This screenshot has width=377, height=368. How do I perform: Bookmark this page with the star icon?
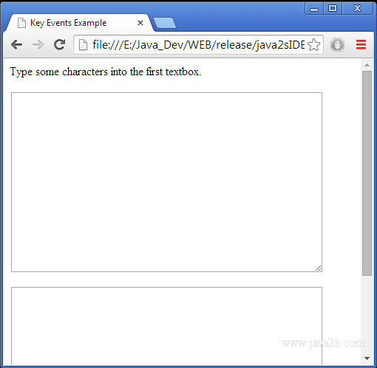[314, 45]
